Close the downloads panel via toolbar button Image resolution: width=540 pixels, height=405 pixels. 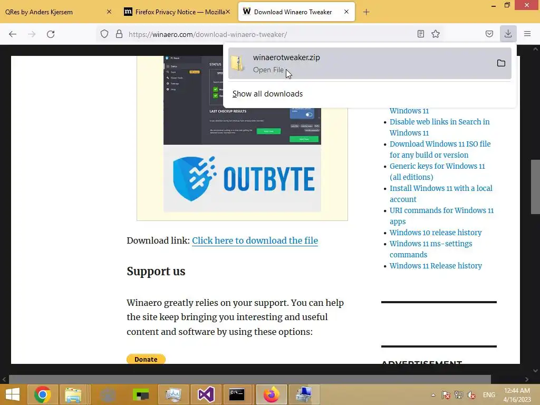(508, 34)
